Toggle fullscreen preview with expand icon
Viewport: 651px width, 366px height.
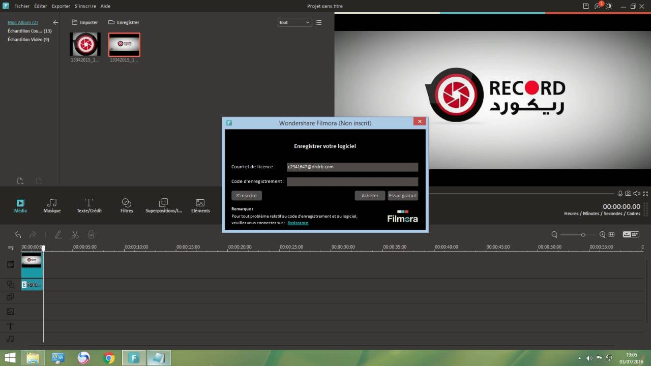click(645, 194)
